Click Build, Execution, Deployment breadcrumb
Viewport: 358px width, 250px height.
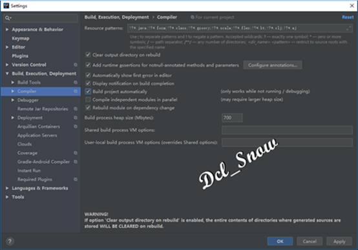(116, 17)
